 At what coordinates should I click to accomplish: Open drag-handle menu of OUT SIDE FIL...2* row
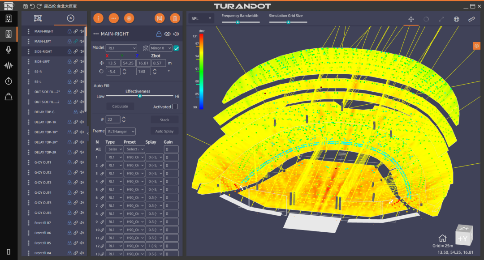tap(28, 92)
